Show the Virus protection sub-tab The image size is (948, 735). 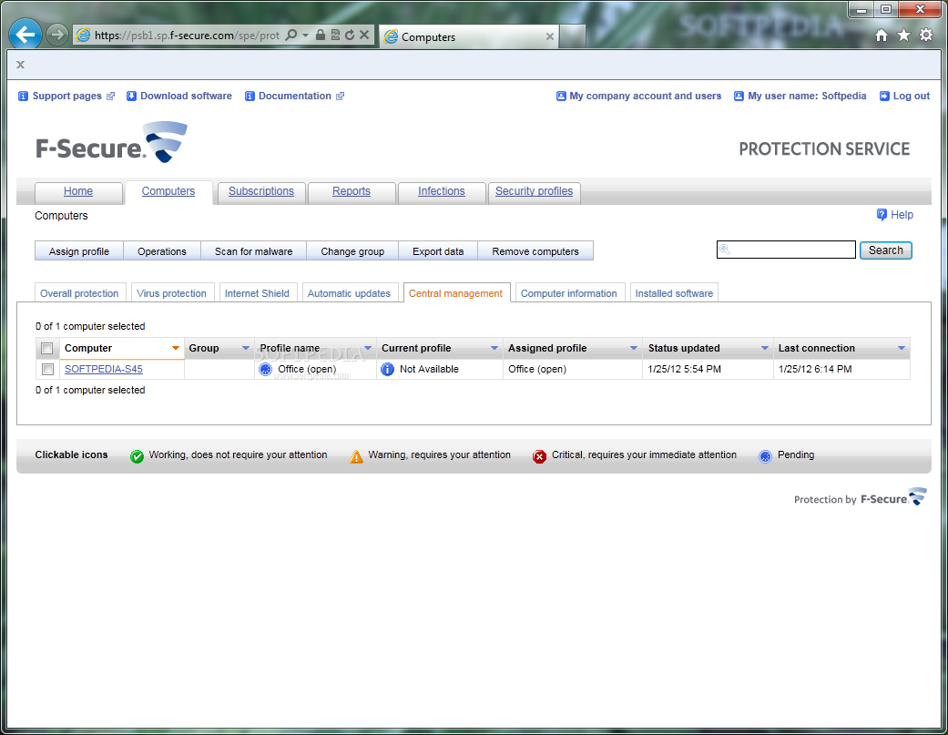(172, 293)
